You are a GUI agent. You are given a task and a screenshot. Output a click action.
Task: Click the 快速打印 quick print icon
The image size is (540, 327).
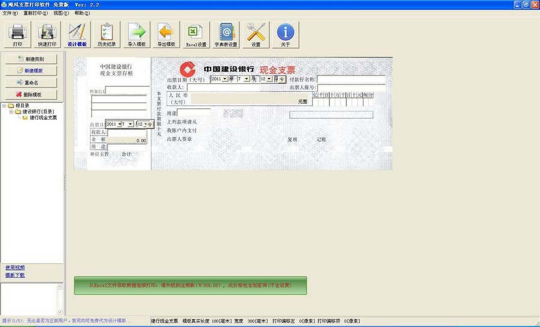47,34
